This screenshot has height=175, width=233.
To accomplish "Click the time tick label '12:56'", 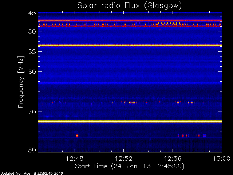I will tap(173, 159).
